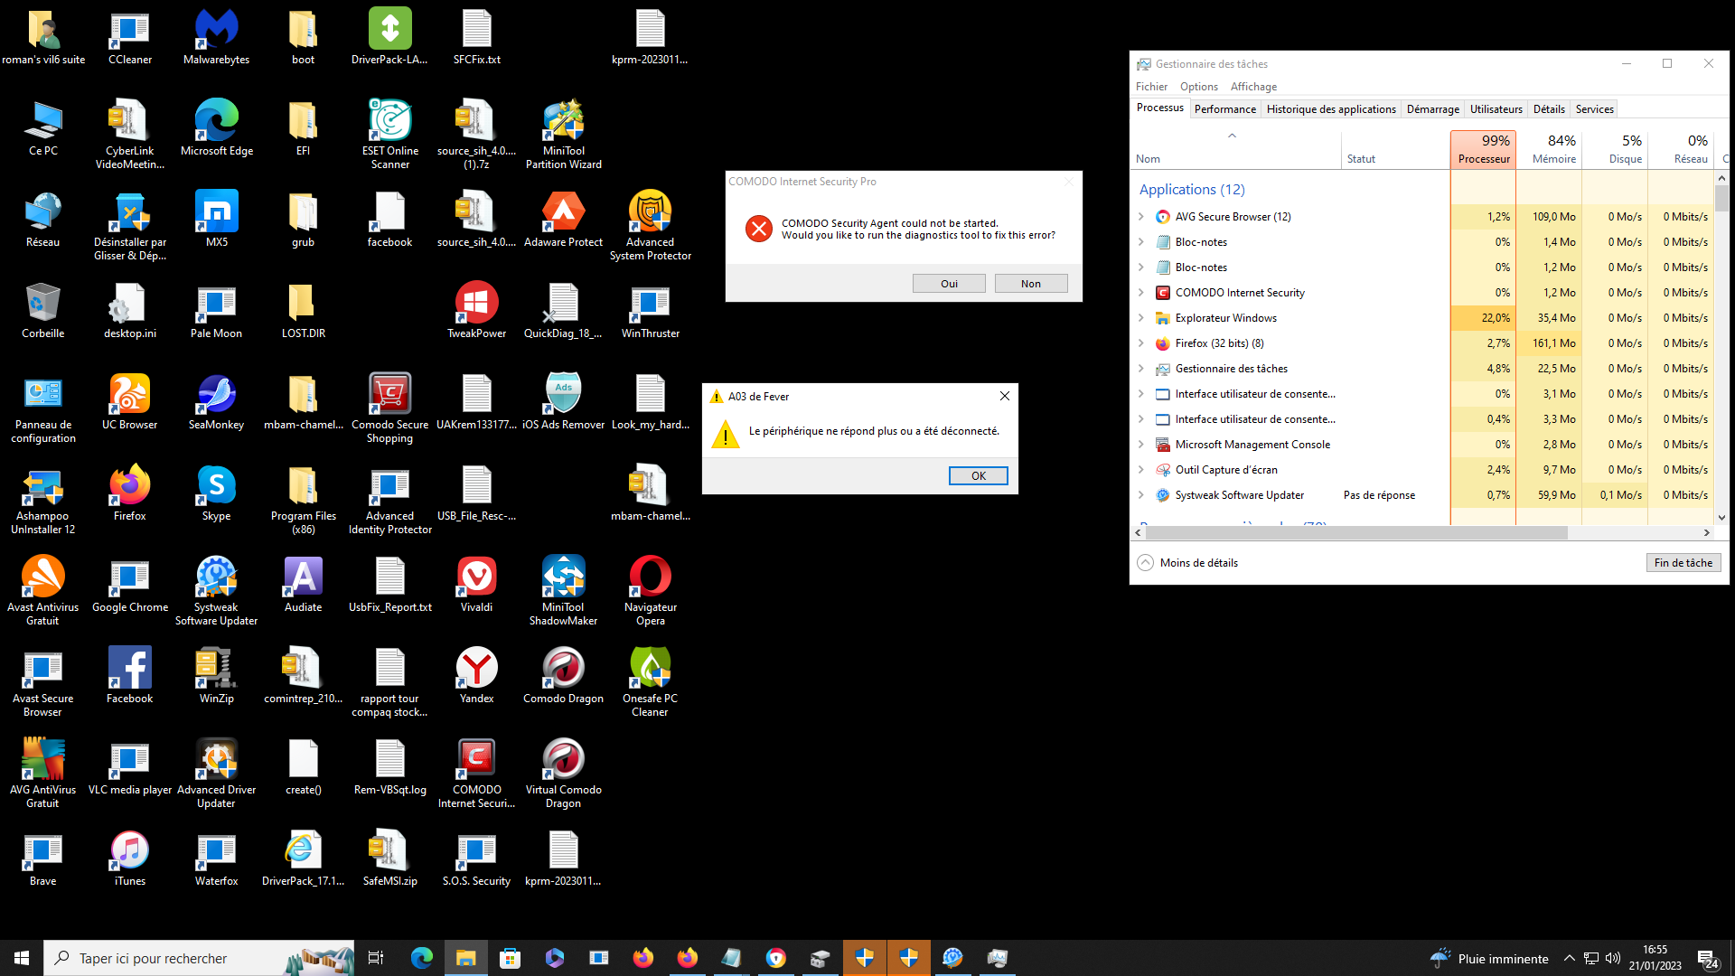This screenshot has height=976, width=1735.
Task: Open Task View on the taskbar
Action: point(376,958)
